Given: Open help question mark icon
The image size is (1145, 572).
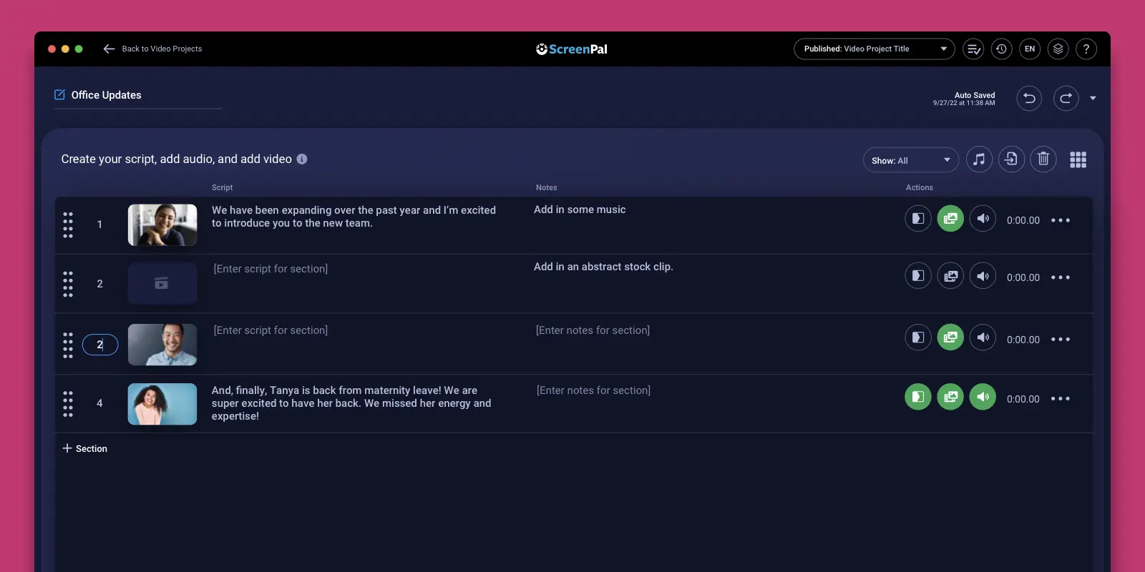Looking at the screenshot, I should [1086, 49].
